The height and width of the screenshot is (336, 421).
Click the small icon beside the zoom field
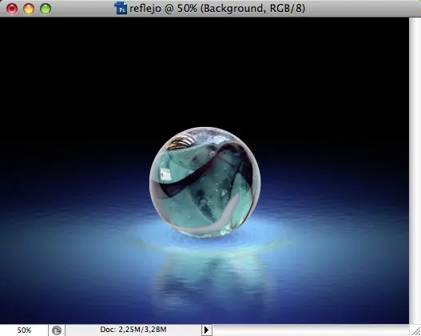[57, 330]
